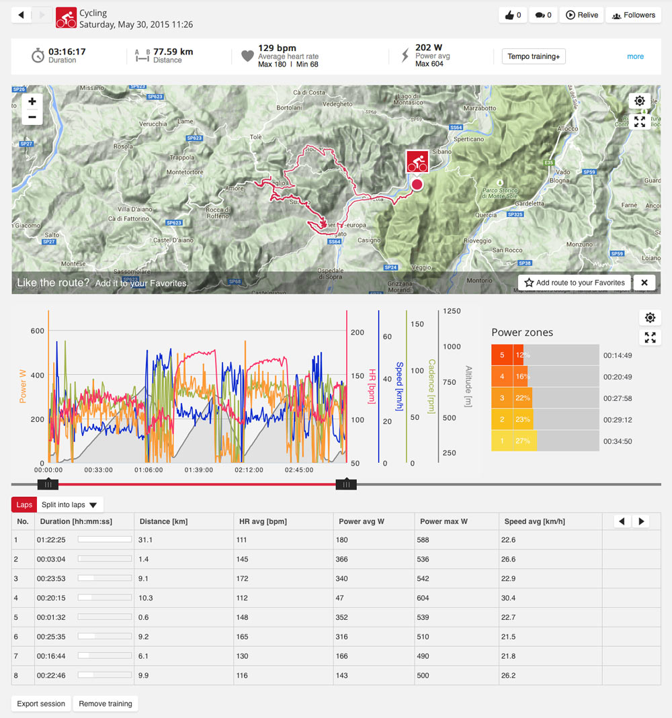
Task: Click the red route end dot on map
Action: [417, 185]
